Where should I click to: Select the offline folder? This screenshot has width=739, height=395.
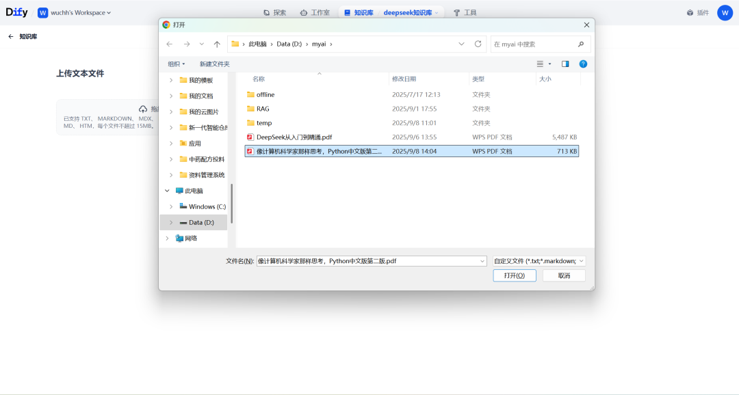pos(411,94)
